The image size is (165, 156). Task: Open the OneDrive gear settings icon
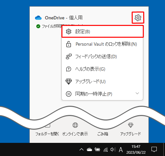coord(138,18)
